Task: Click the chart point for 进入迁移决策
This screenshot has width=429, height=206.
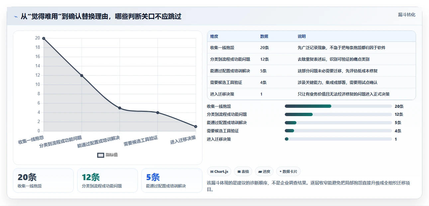Action: 195,126
